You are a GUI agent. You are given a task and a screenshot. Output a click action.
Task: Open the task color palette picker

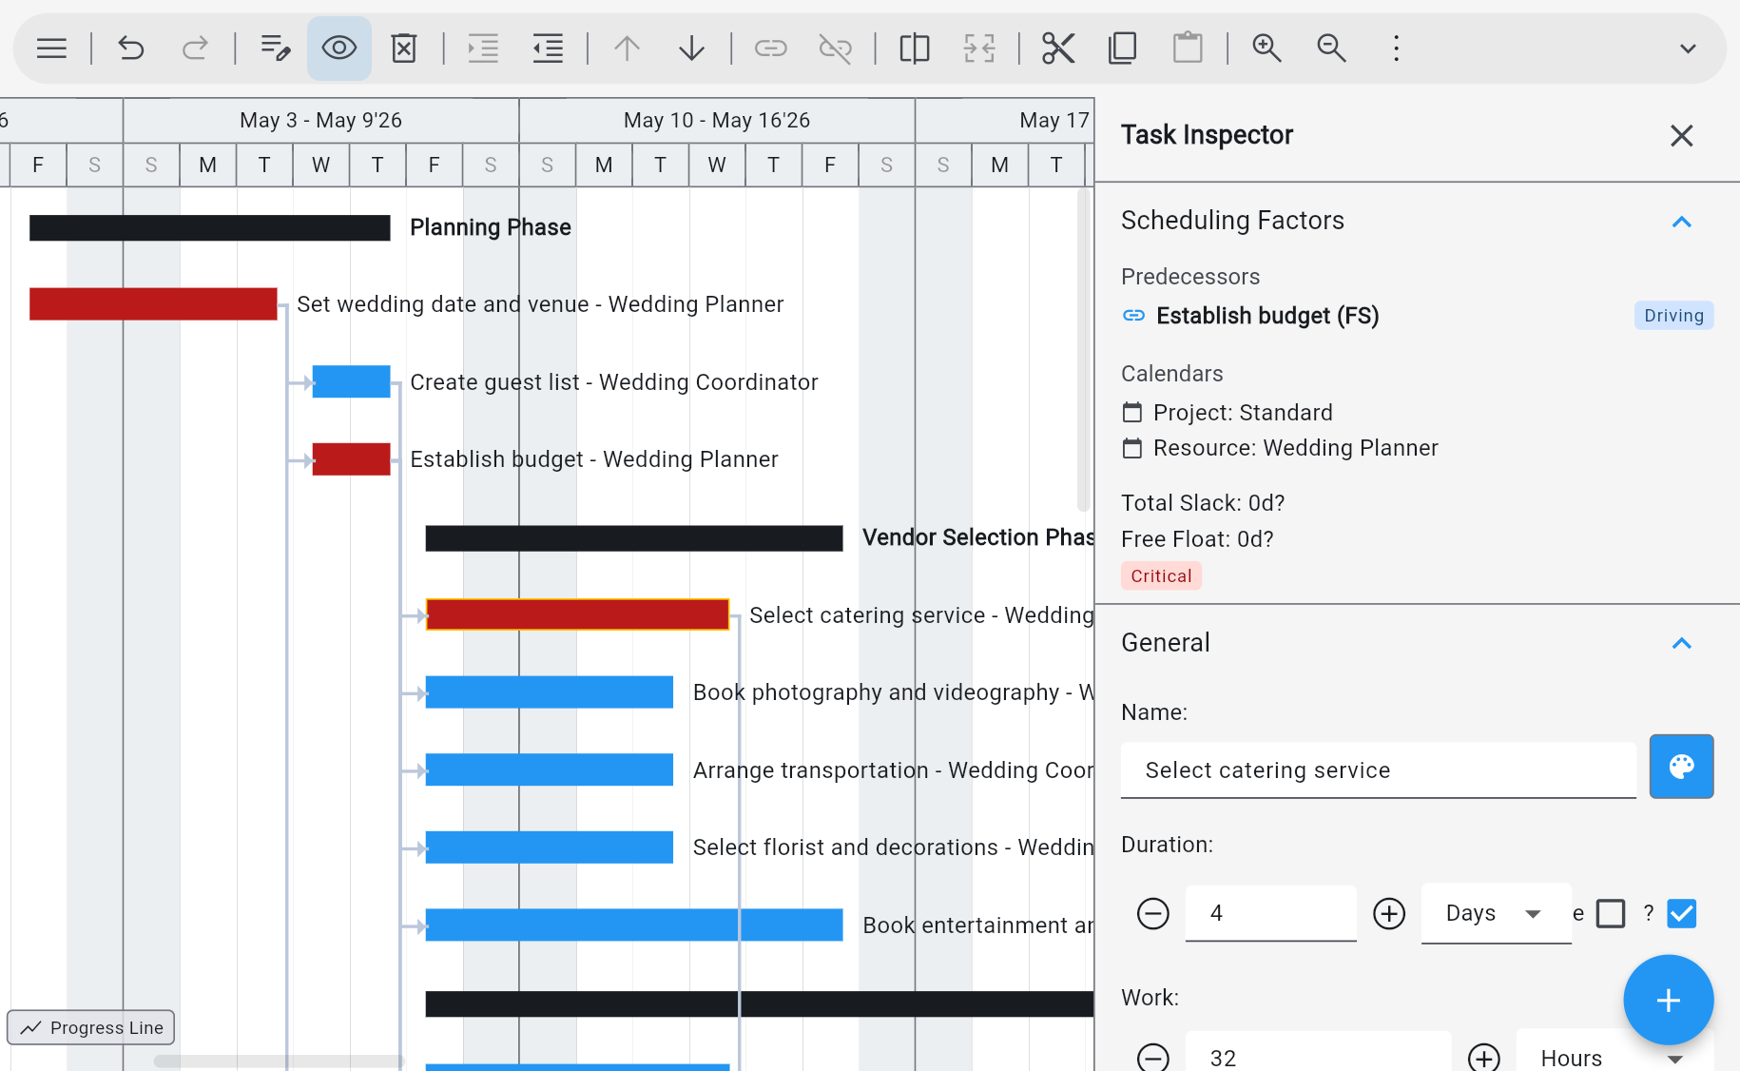(x=1681, y=767)
